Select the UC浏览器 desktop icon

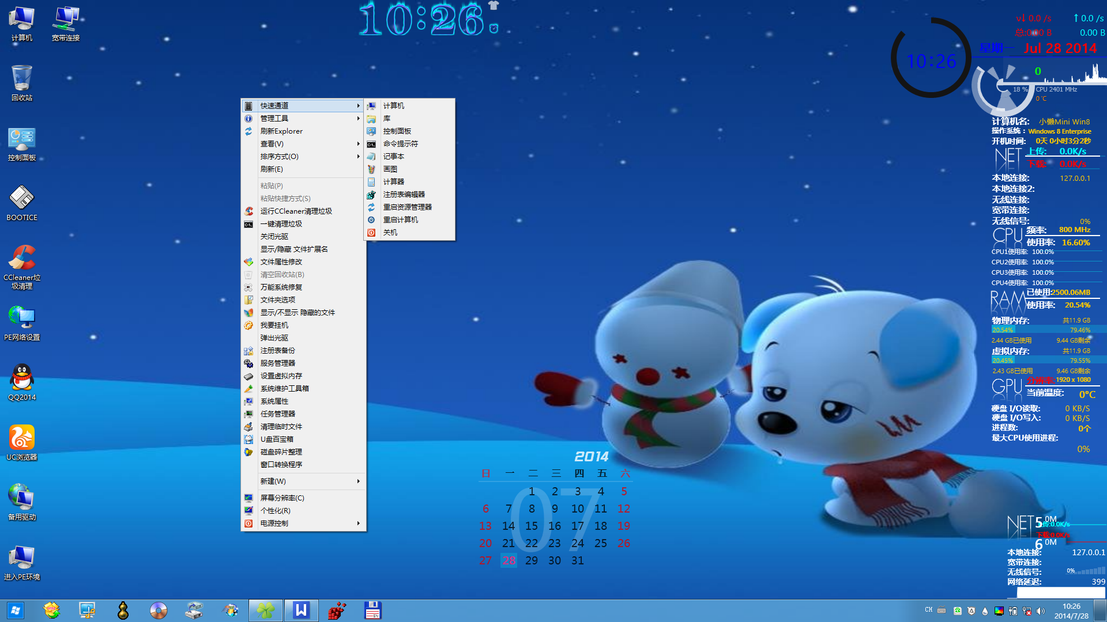point(22,443)
